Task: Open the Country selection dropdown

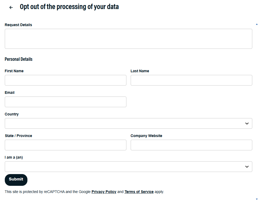Action: click(x=129, y=123)
